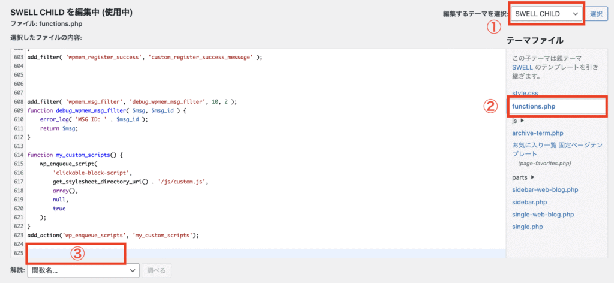Click line number 624 in gutter
Viewport: 614px width, 283px height.
click(18, 244)
